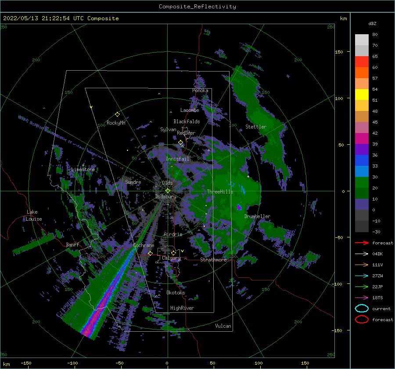Click the Stettler town label
The height and width of the screenshot is (369, 395).
click(256, 127)
